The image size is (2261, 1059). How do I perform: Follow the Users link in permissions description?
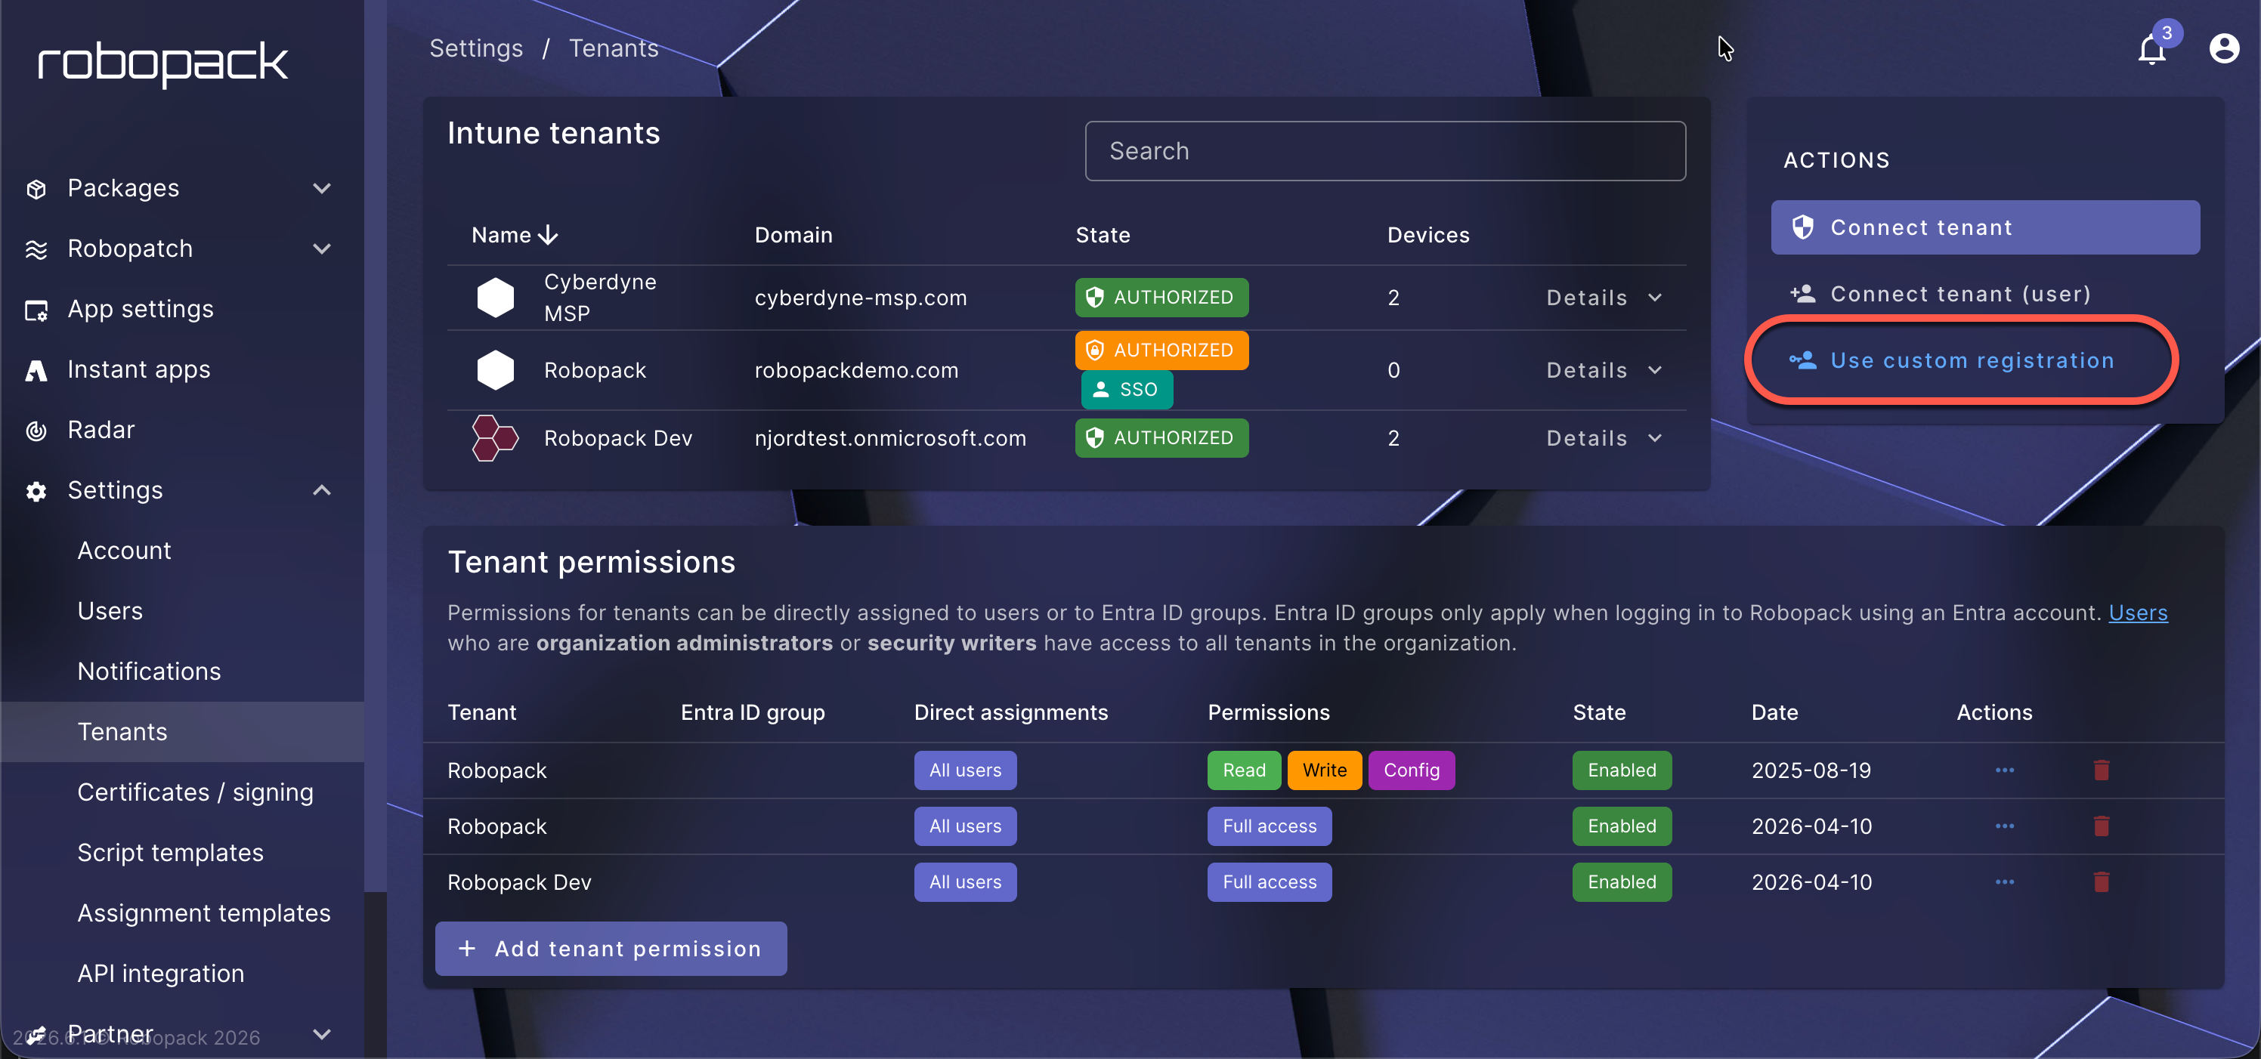pos(2138,613)
